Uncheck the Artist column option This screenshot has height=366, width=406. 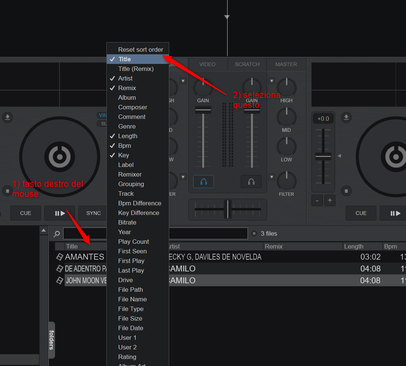click(138, 78)
